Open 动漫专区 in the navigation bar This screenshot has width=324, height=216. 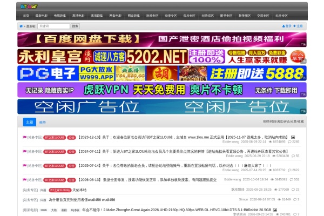point(171,16)
